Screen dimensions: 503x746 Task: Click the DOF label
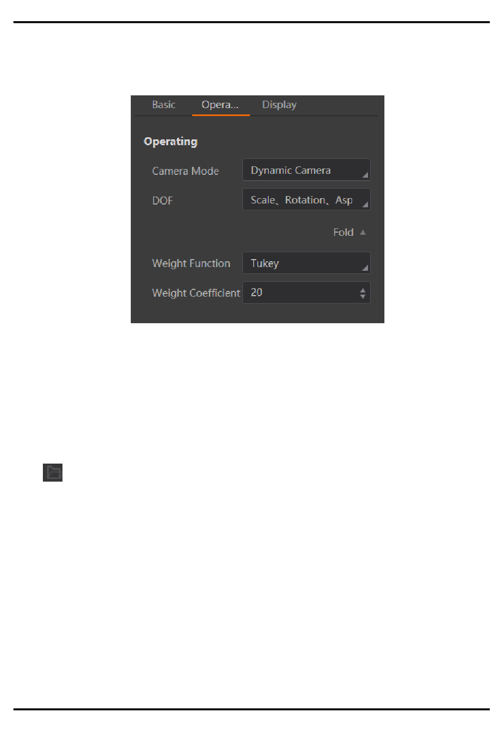(163, 201)
